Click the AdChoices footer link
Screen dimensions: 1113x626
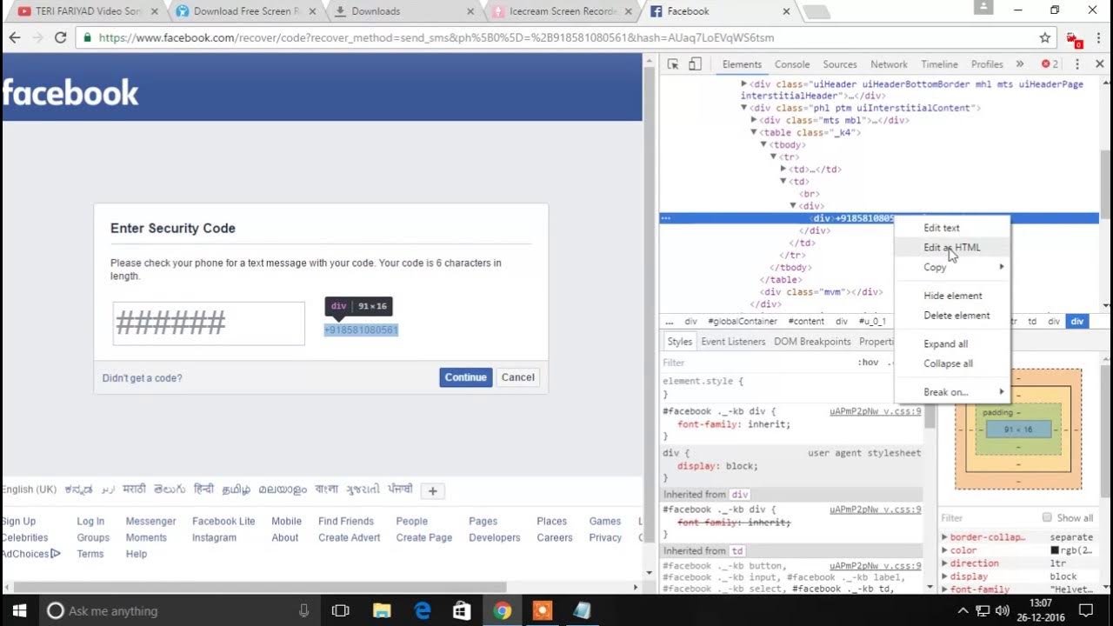30,554
